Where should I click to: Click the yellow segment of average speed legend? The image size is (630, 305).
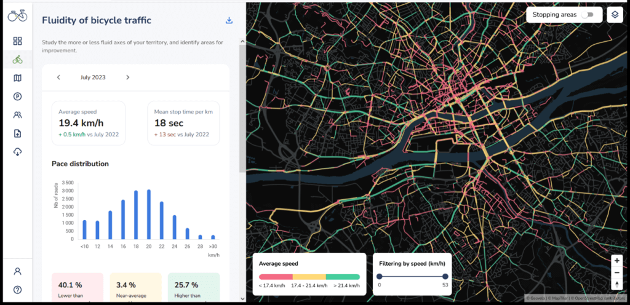click(x=309, y=277)
